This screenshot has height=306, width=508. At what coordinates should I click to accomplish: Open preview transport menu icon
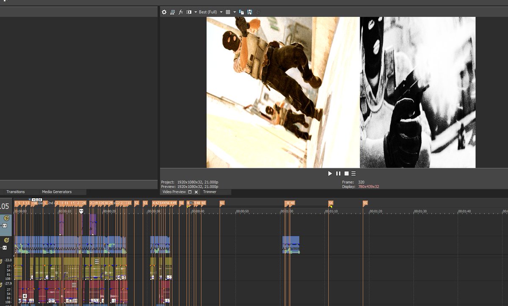tap(353, 173)
